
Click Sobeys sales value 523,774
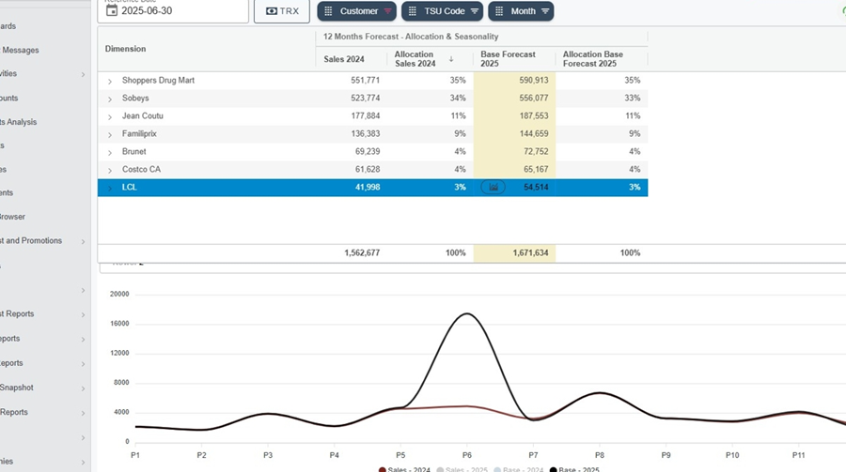[x=366, y=99]
